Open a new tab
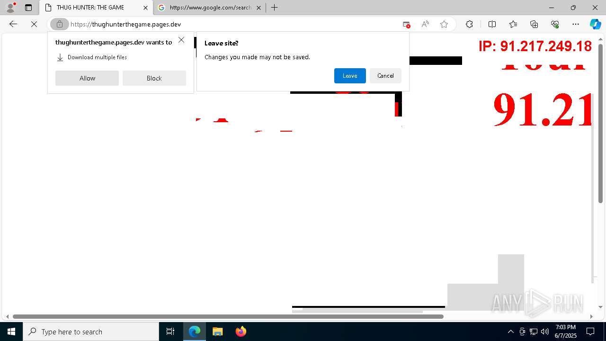The image size is (606, 341). 274,8
